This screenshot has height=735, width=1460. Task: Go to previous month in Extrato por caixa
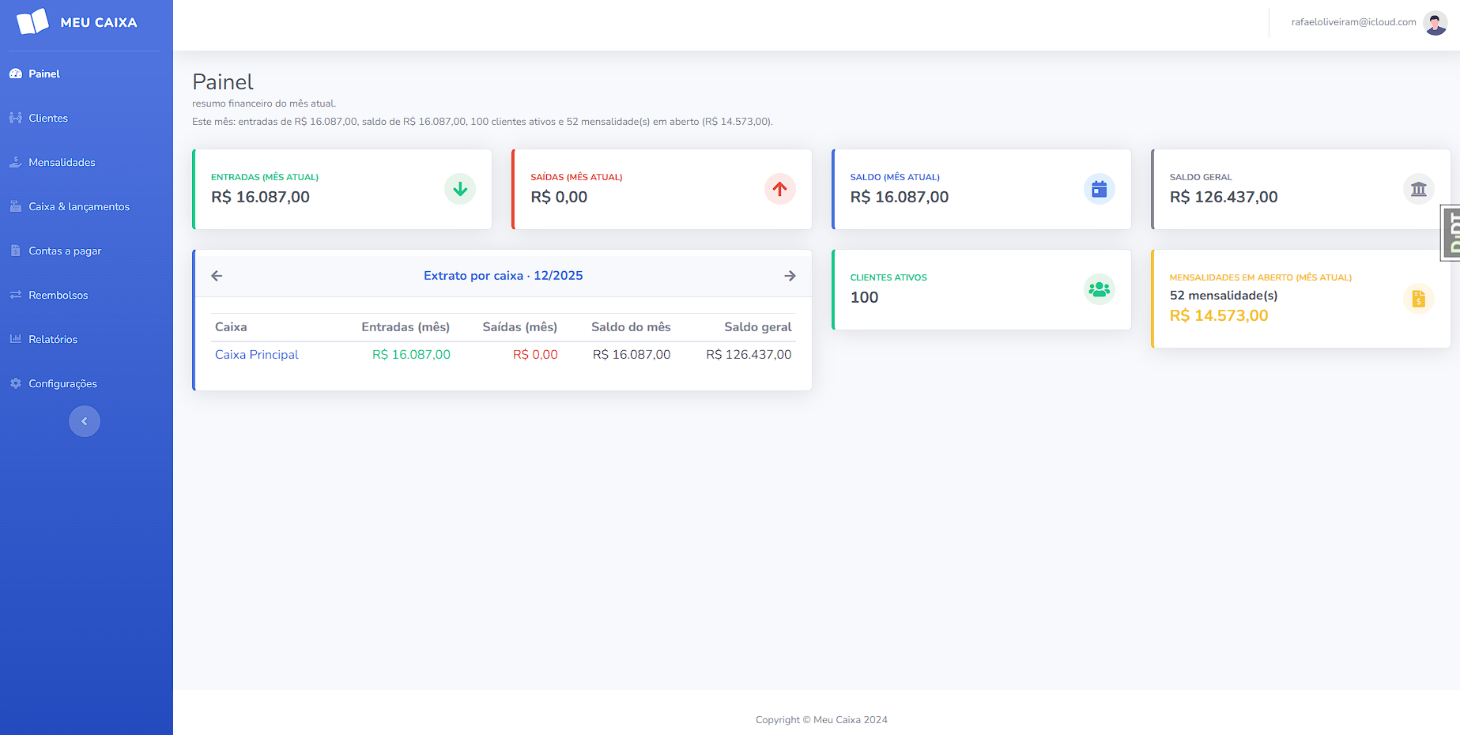217,275
